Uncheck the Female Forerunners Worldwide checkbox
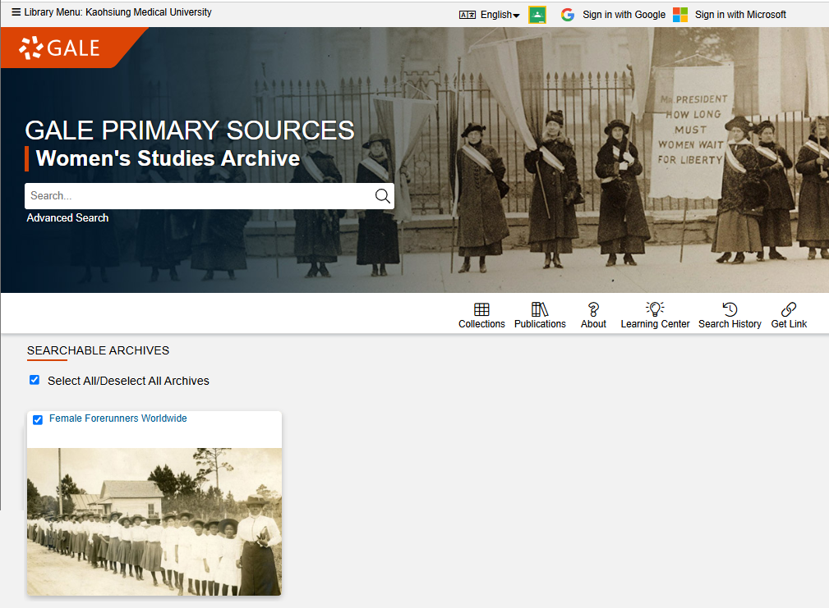Image resolution: width=829 pixels, height=608 pixels. click(38, 419)
